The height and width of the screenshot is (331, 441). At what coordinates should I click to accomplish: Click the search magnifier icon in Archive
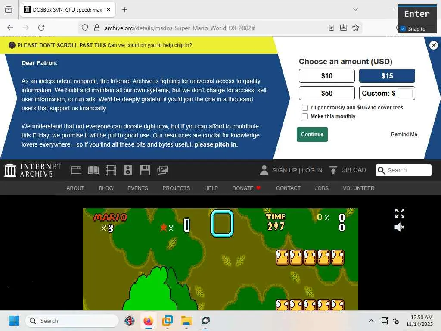[381, 170]
